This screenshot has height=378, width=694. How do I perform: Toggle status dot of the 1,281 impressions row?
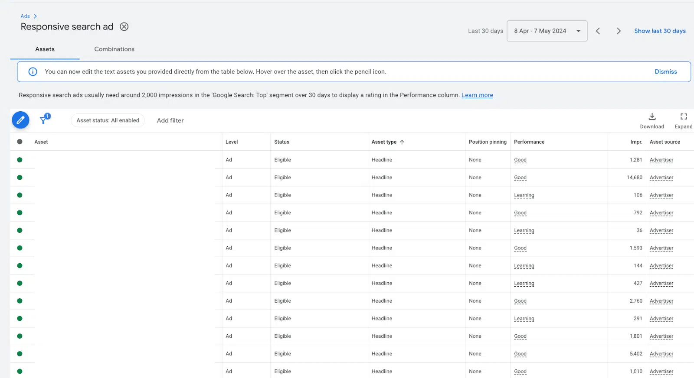click(20, 160)
